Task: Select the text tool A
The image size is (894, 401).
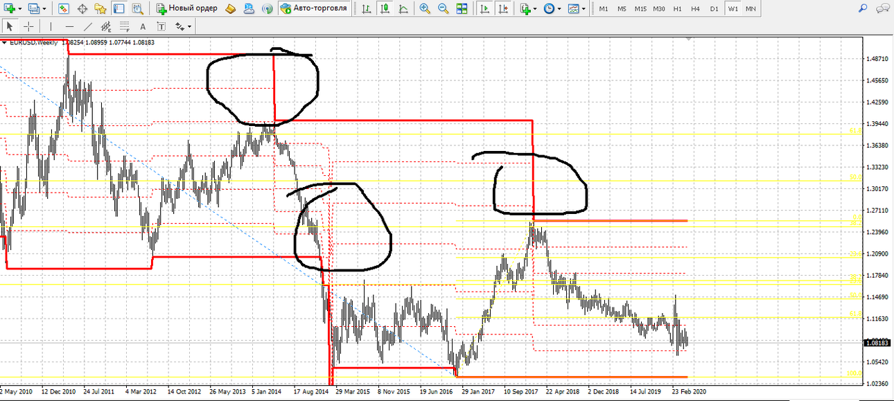Action: click(143, 26)
